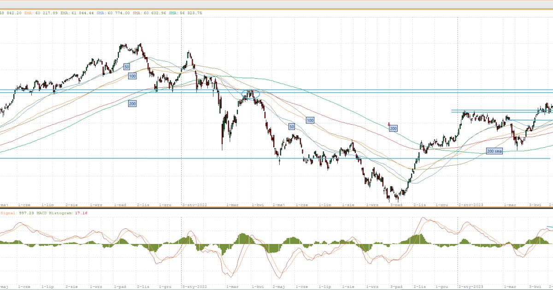
Task: Click the "50" label below the October 2021 peak
Action: 126,67
